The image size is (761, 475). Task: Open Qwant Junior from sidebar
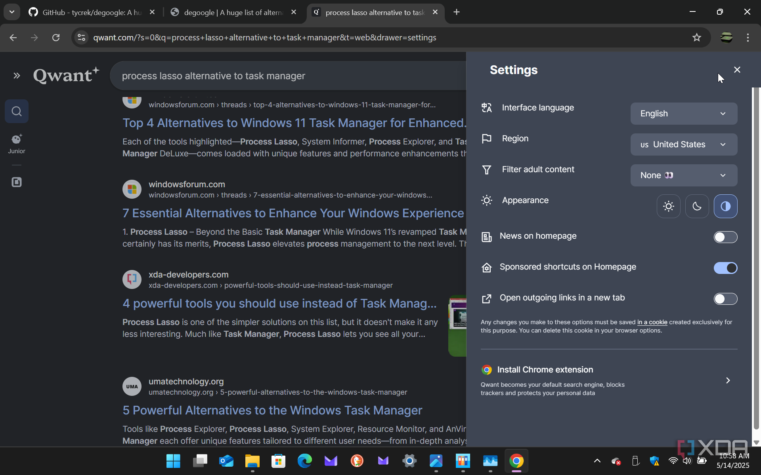[17, 144]
